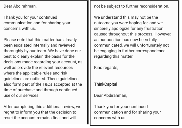This screenshot has width=182, height=128.
Task: Click 'Thank you for your continued' in left panel
Action: 30,17
